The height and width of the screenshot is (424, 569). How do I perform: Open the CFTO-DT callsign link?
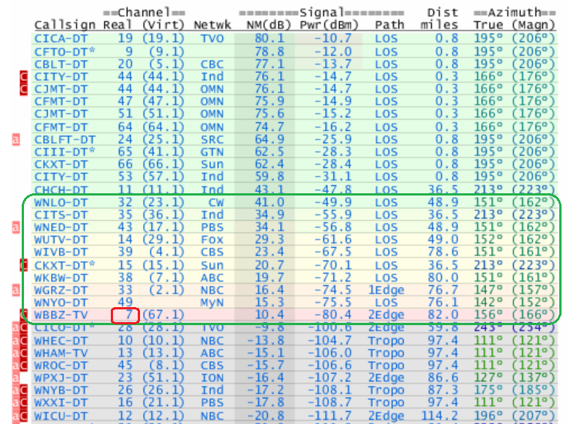[x=64, y=52]
